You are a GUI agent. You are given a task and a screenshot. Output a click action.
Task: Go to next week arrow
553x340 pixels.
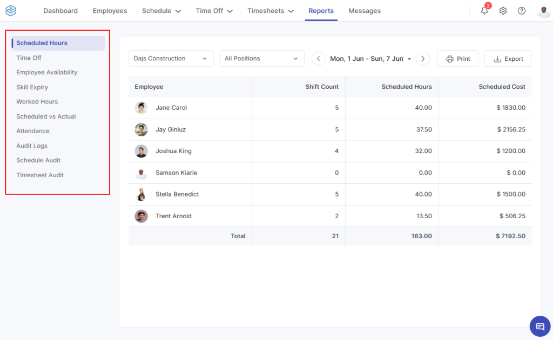tap(422, 59)
